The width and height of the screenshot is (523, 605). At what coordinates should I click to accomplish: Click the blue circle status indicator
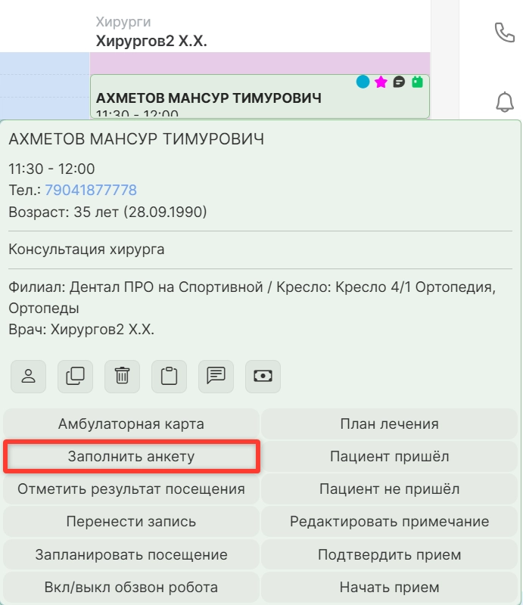click(x=363, y=82)
